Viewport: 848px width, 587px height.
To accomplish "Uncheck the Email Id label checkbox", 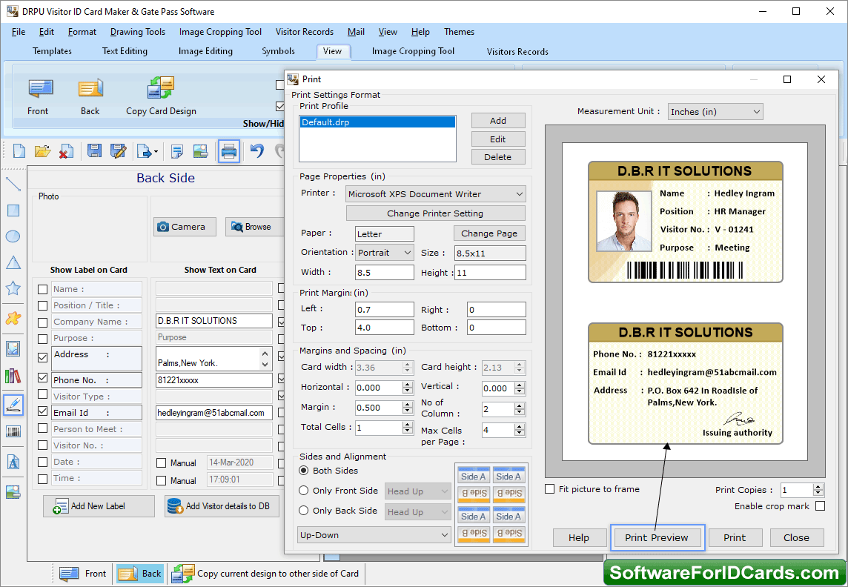I will click(43, 411).
